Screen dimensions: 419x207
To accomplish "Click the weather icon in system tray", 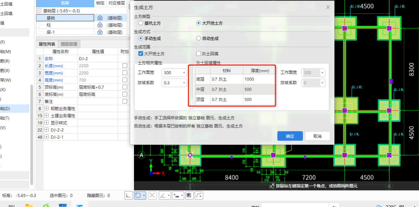I will (379, 206).
